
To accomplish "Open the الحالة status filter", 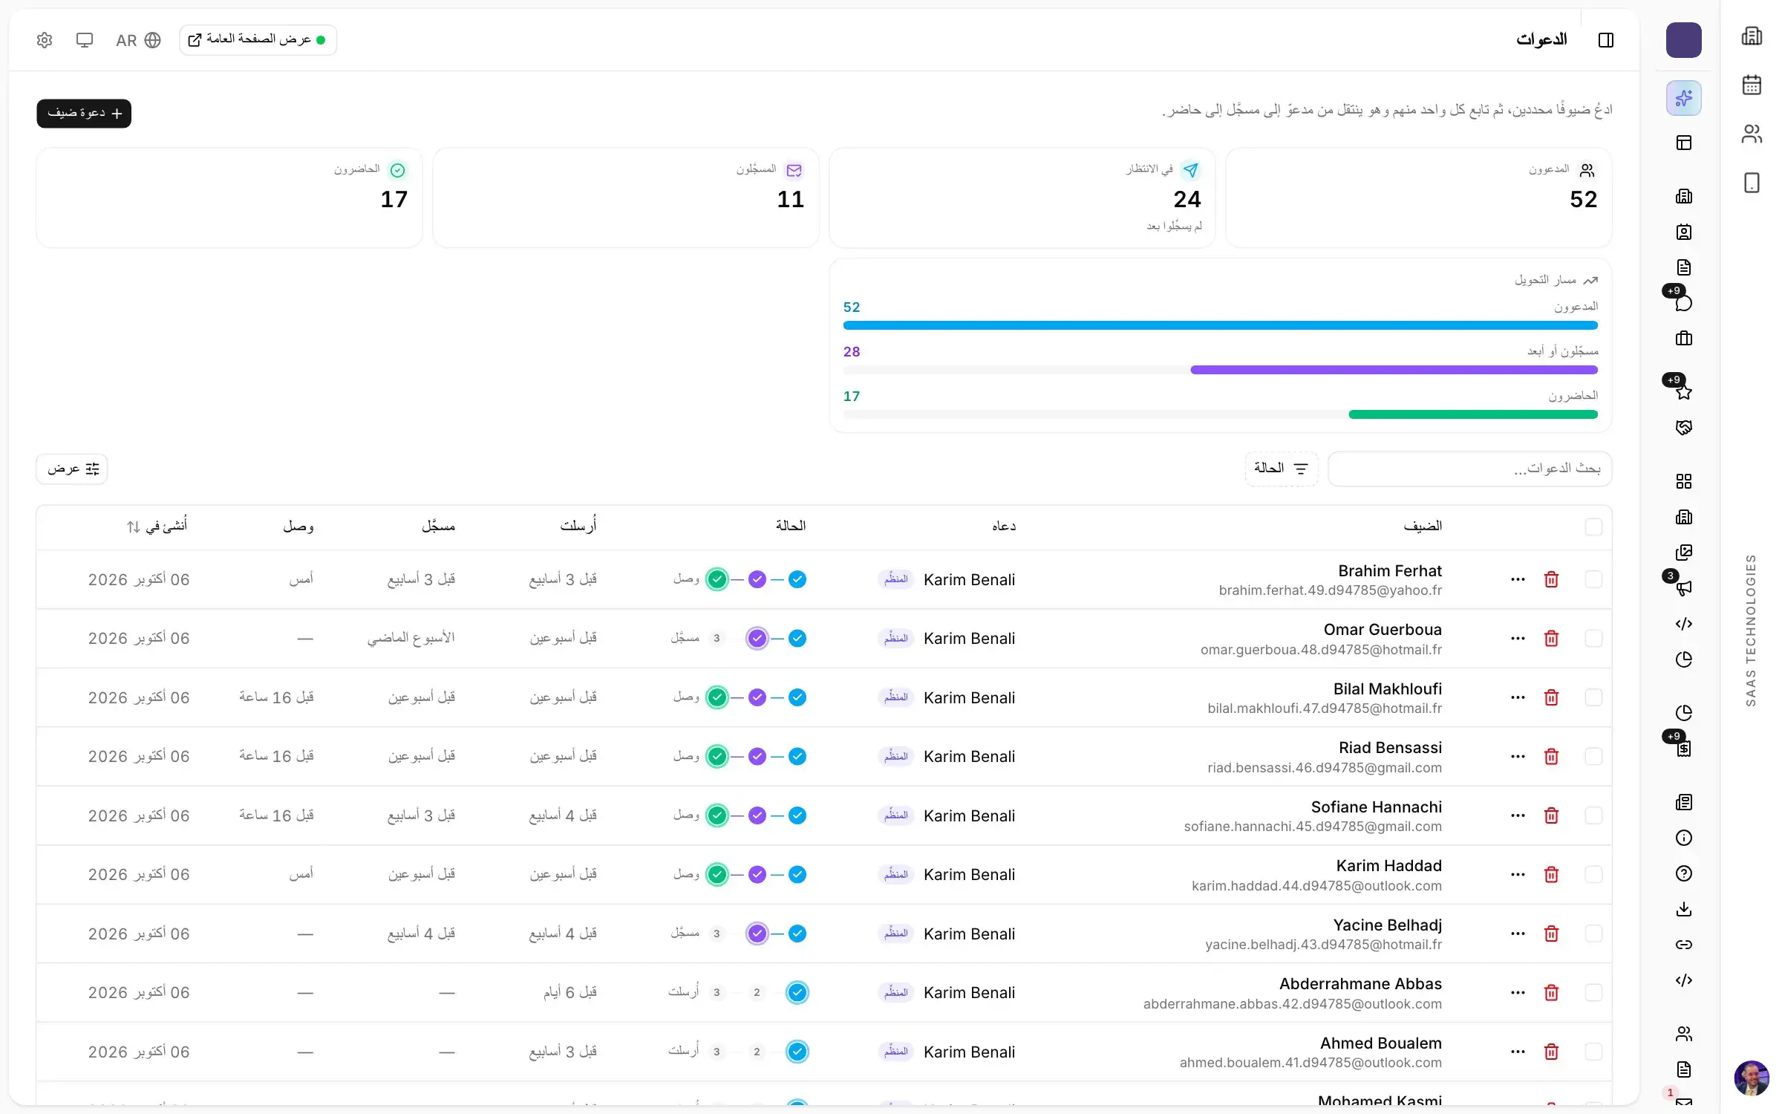I will pos(1281,469).
